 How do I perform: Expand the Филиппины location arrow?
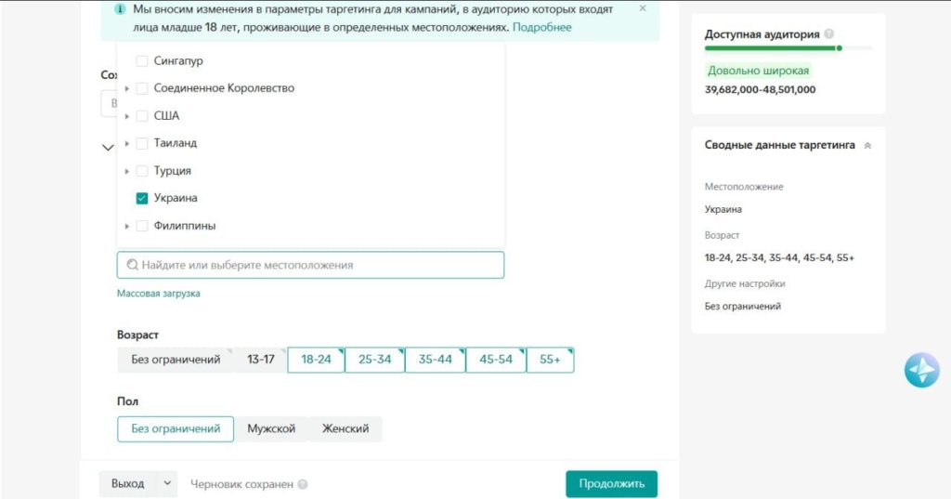pyautogui.click(x=127, y=226)
